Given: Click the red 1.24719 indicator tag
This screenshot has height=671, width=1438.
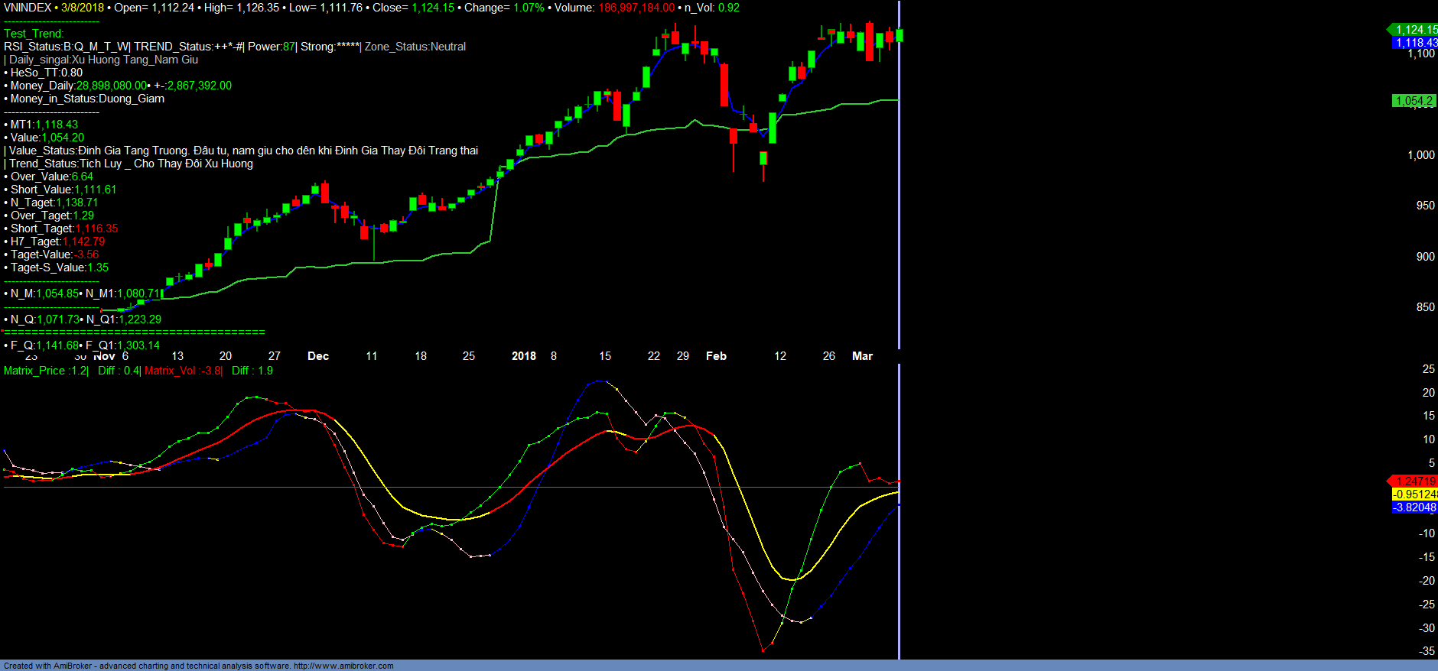Looking at the screenshot, I should pyautogui.click(x=1414, y=481).
